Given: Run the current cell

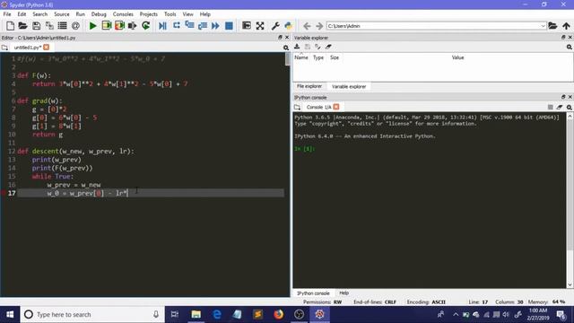Looking at the screenshot, I should point(107,26).
